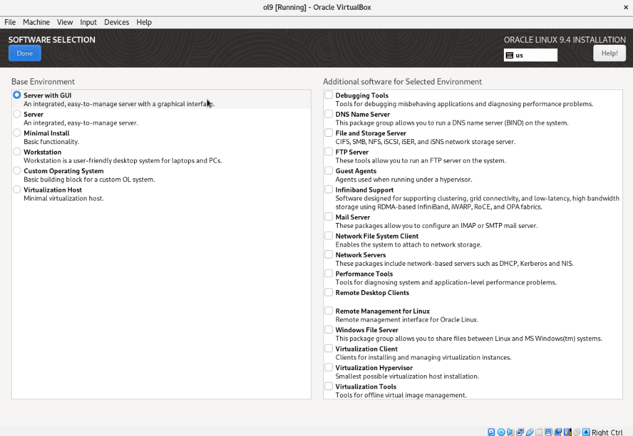
Task: Choose the Minimal Install environment
Action: 17,132
